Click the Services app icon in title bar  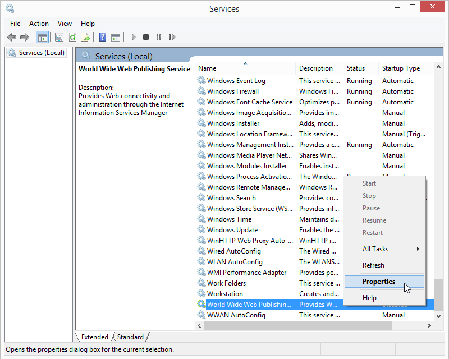[10, 8]
